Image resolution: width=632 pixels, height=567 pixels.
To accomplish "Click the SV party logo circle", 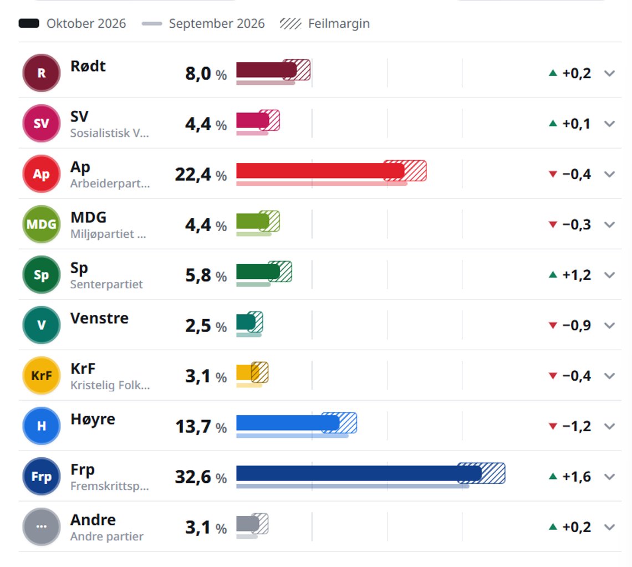I will pos(42,123).
